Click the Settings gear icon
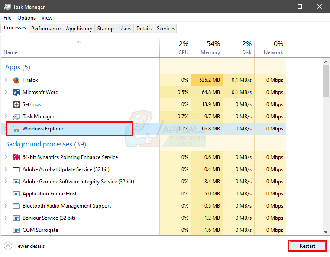Viewport: 330px width, 257px height. [16, 104]
